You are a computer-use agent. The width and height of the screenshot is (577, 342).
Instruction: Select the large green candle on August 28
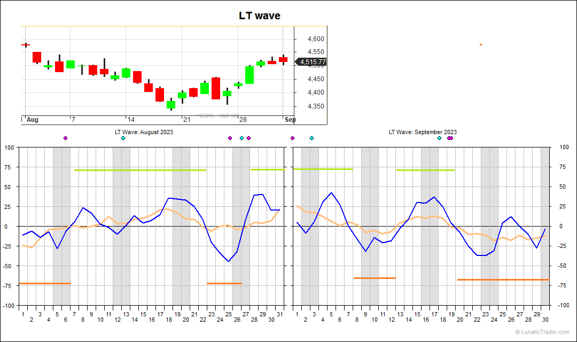click(x=249, y=76)
